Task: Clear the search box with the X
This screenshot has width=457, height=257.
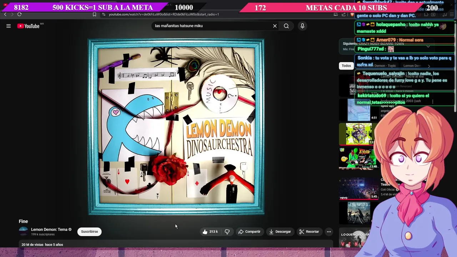Action: [x=275, y=26]
